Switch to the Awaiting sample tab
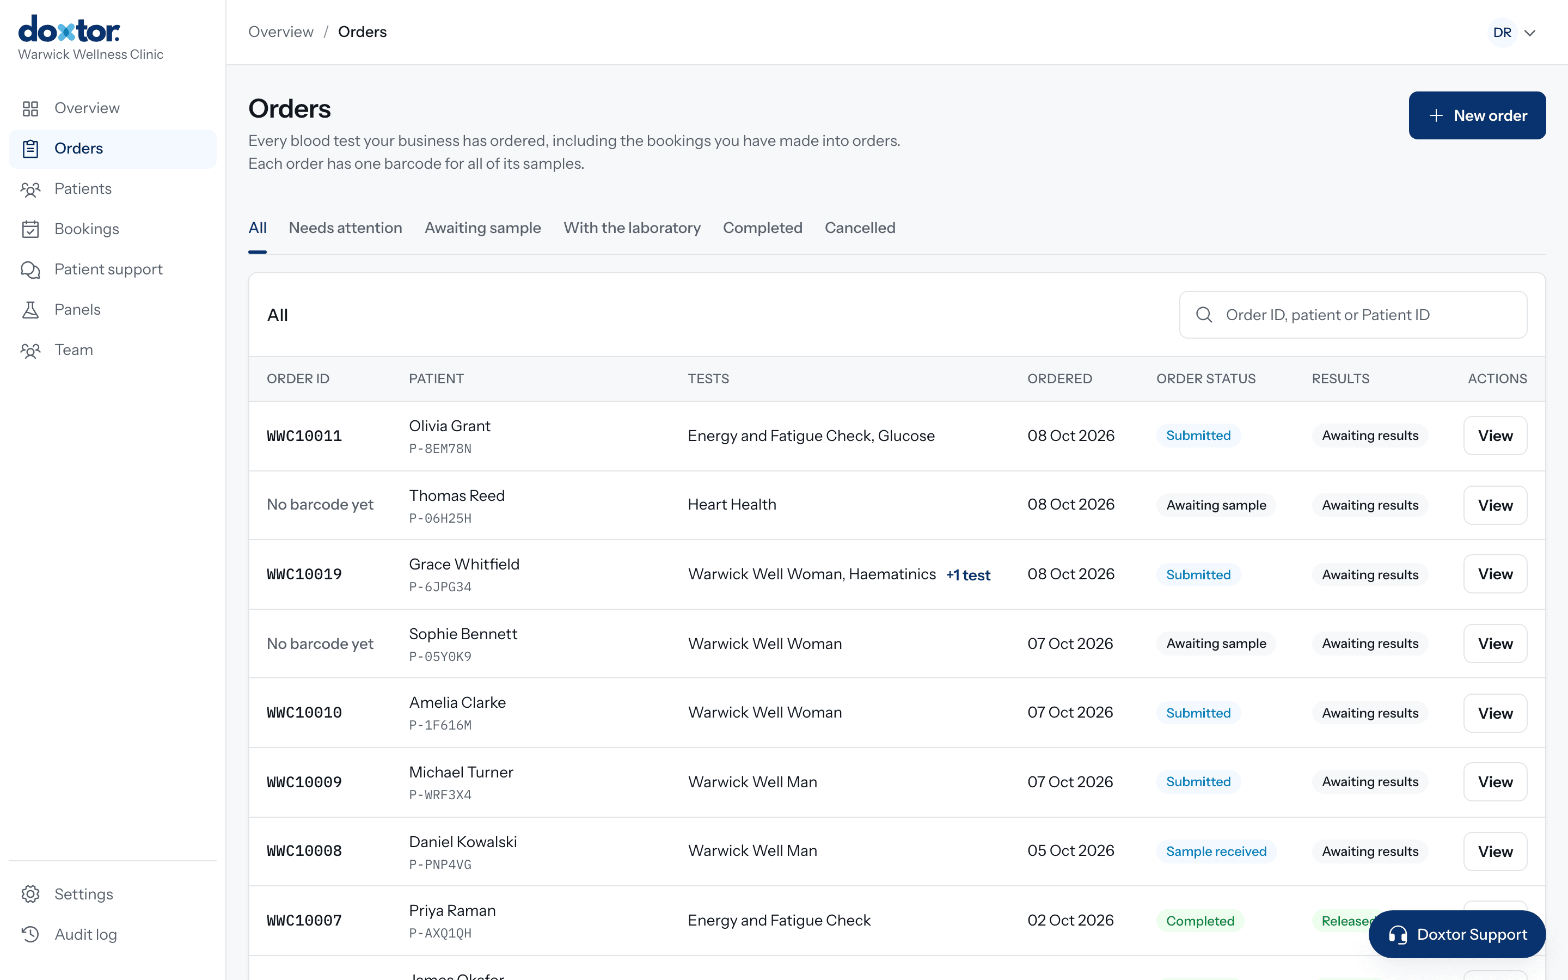This screenshot has width=1568, height=980. [x=483, y=228]
